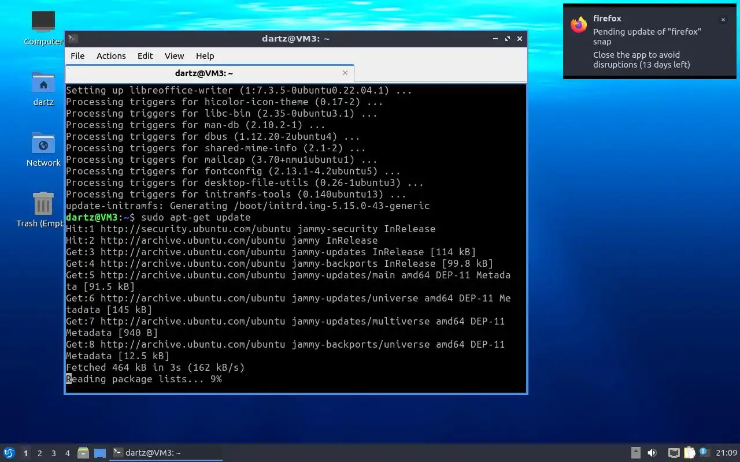This screenshot has width=740, height=462.
Task: Click the dartz@VM3 terminal taskbar button
Action: coord(166,453)
